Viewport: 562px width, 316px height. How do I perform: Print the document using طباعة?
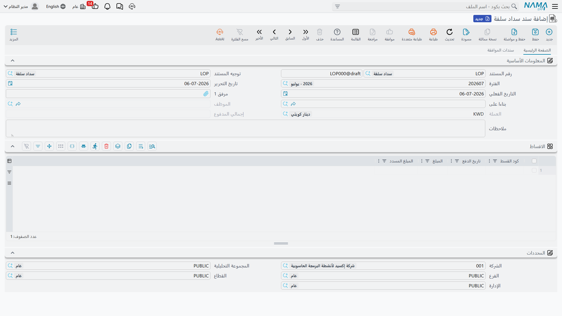433,35
